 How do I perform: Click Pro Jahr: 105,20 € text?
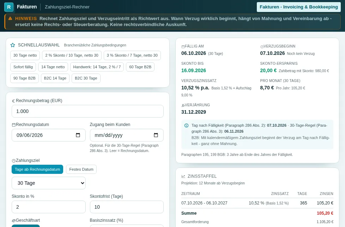pyautogui.click(x=290, y=88)
